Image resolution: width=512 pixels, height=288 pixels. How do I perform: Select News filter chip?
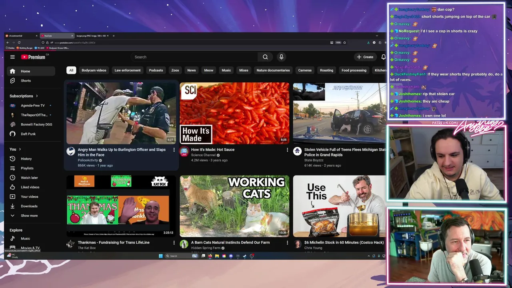click(x=192, y=70)
